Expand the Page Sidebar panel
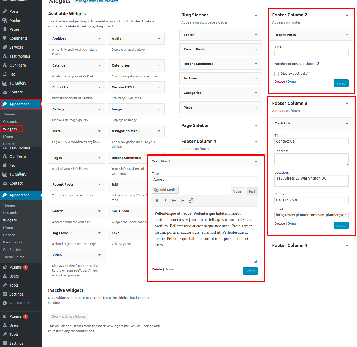The width and height of the screenshot is (357, 347). pos(256,126)
